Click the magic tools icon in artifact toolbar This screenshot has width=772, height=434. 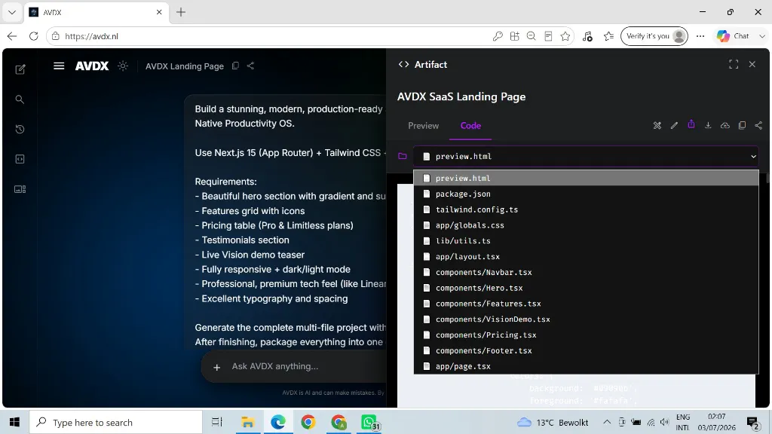tap(657, 126)
